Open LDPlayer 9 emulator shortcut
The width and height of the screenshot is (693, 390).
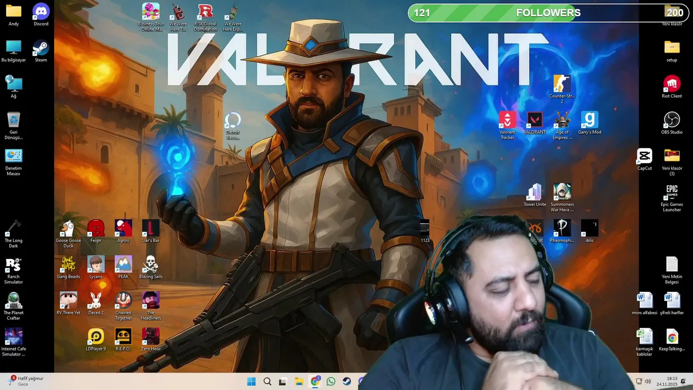click(x=96, y=340)
